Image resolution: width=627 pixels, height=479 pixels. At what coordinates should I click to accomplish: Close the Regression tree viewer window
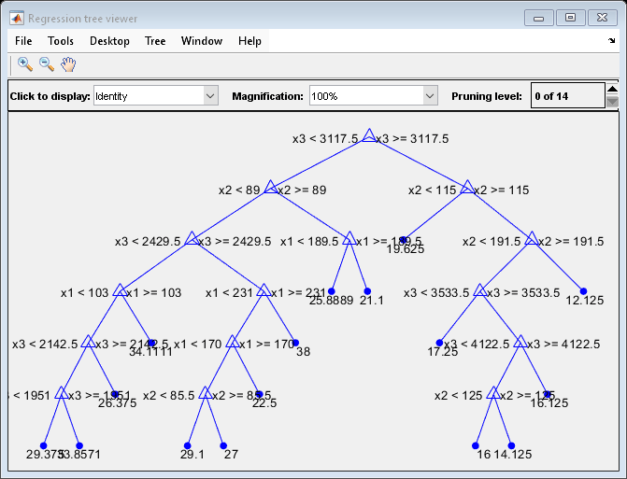coord(602,18)
